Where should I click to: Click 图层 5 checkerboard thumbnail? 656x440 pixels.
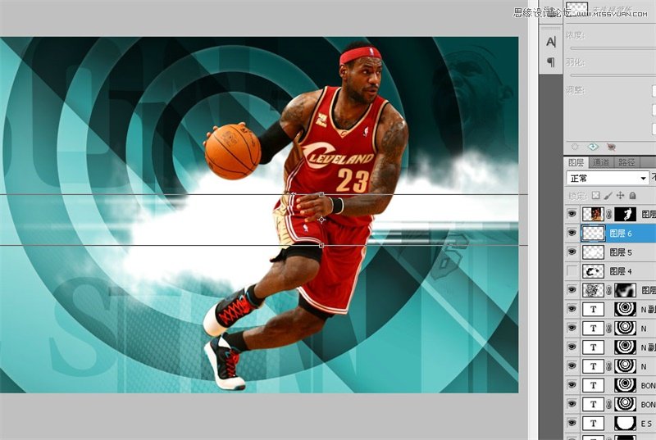coord(593,252)
